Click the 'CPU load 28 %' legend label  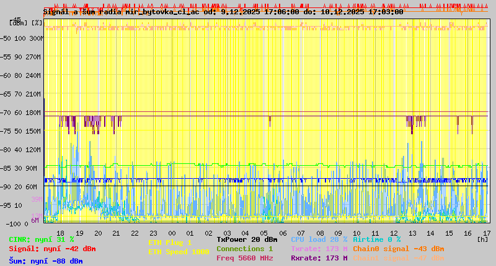pyautogui.click(x=319, y=239)
